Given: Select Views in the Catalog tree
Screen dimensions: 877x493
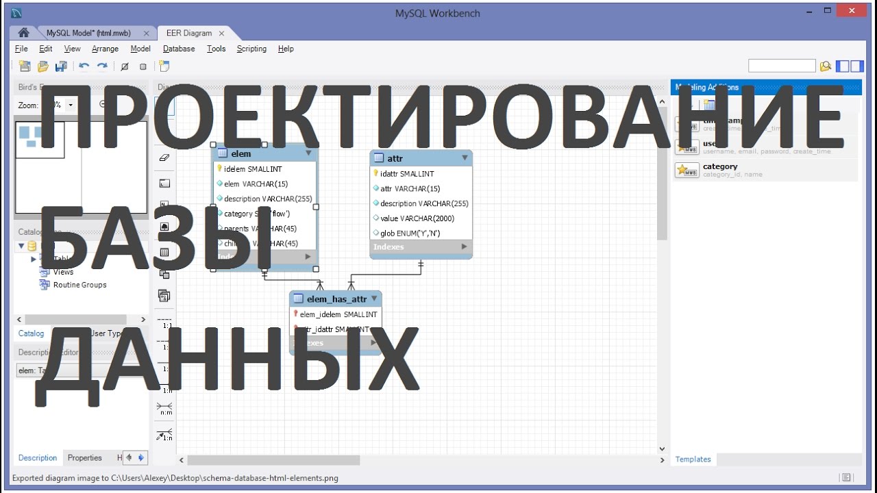Looking at the screenshot, I should tap(63, 272).
